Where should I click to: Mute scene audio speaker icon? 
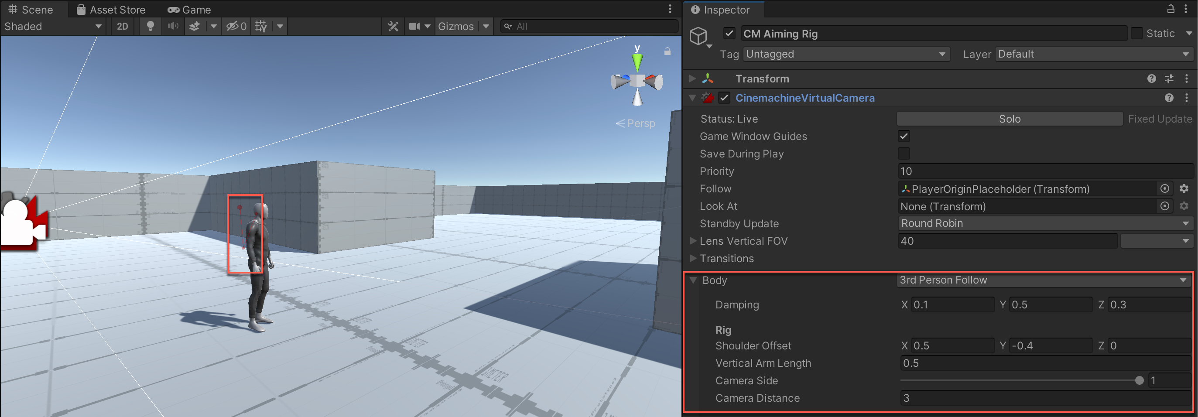coord(173,27)
